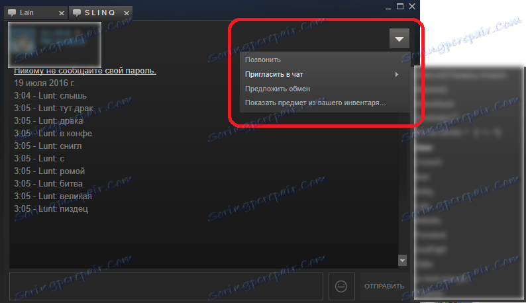Open the chat options dropdown arrow

(399, 38)
